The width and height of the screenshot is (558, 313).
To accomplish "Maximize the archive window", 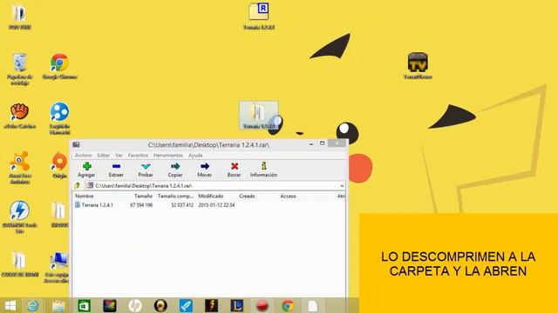I will pos(322,143).
